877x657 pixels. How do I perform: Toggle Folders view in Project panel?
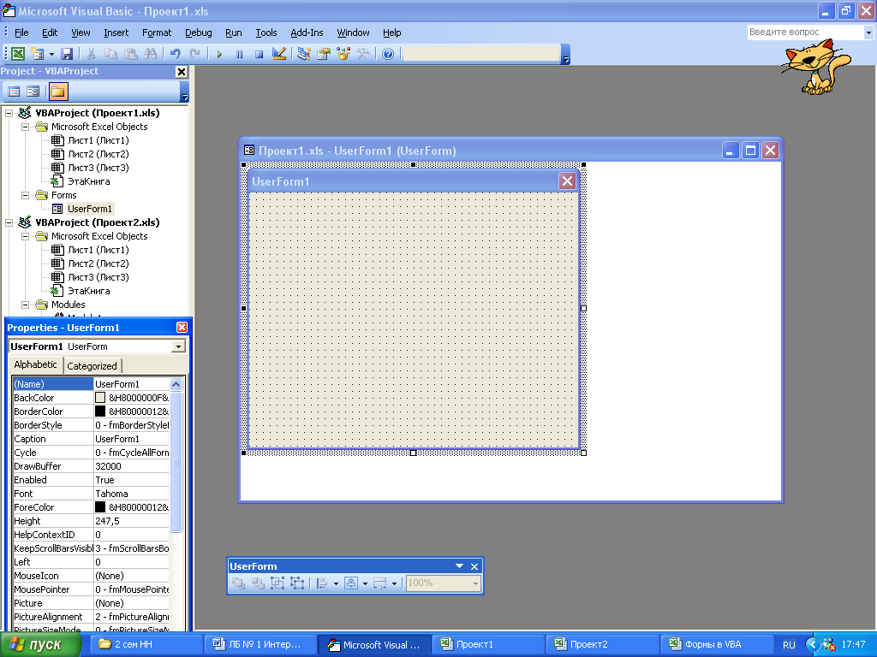click(x=57, y=91)
